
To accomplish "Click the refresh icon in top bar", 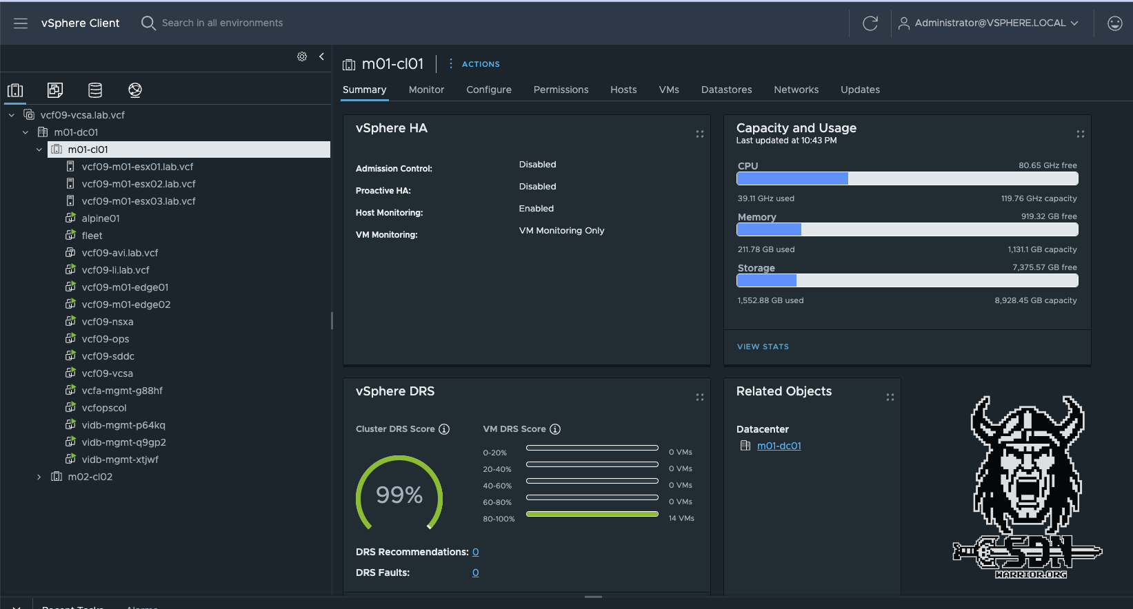I will 870,23.
